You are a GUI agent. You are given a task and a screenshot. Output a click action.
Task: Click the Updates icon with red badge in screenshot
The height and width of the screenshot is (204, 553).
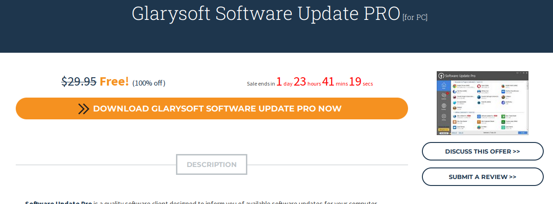444,95
